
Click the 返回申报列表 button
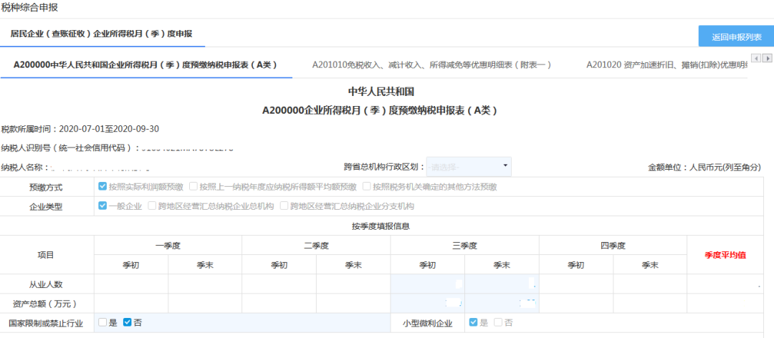[736, 37]
